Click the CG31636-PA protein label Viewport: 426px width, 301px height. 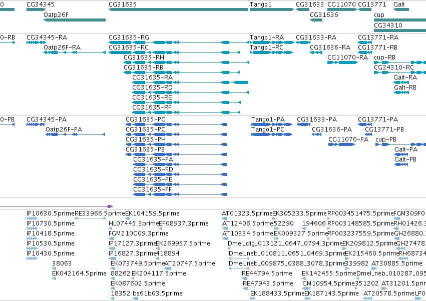pos(332,129)
